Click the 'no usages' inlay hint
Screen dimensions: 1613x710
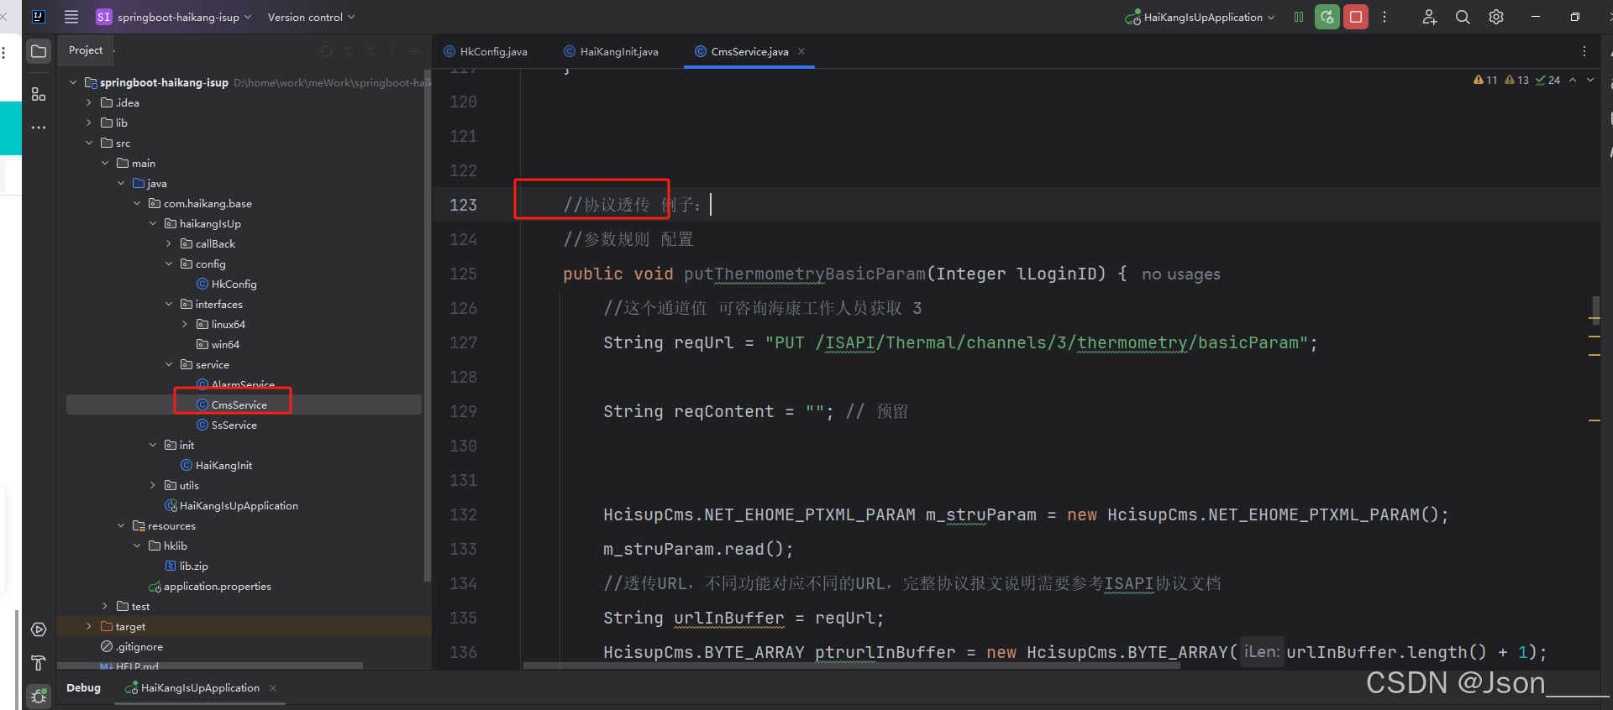(1180, 274)
